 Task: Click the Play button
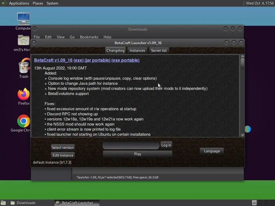pos(138,154)
